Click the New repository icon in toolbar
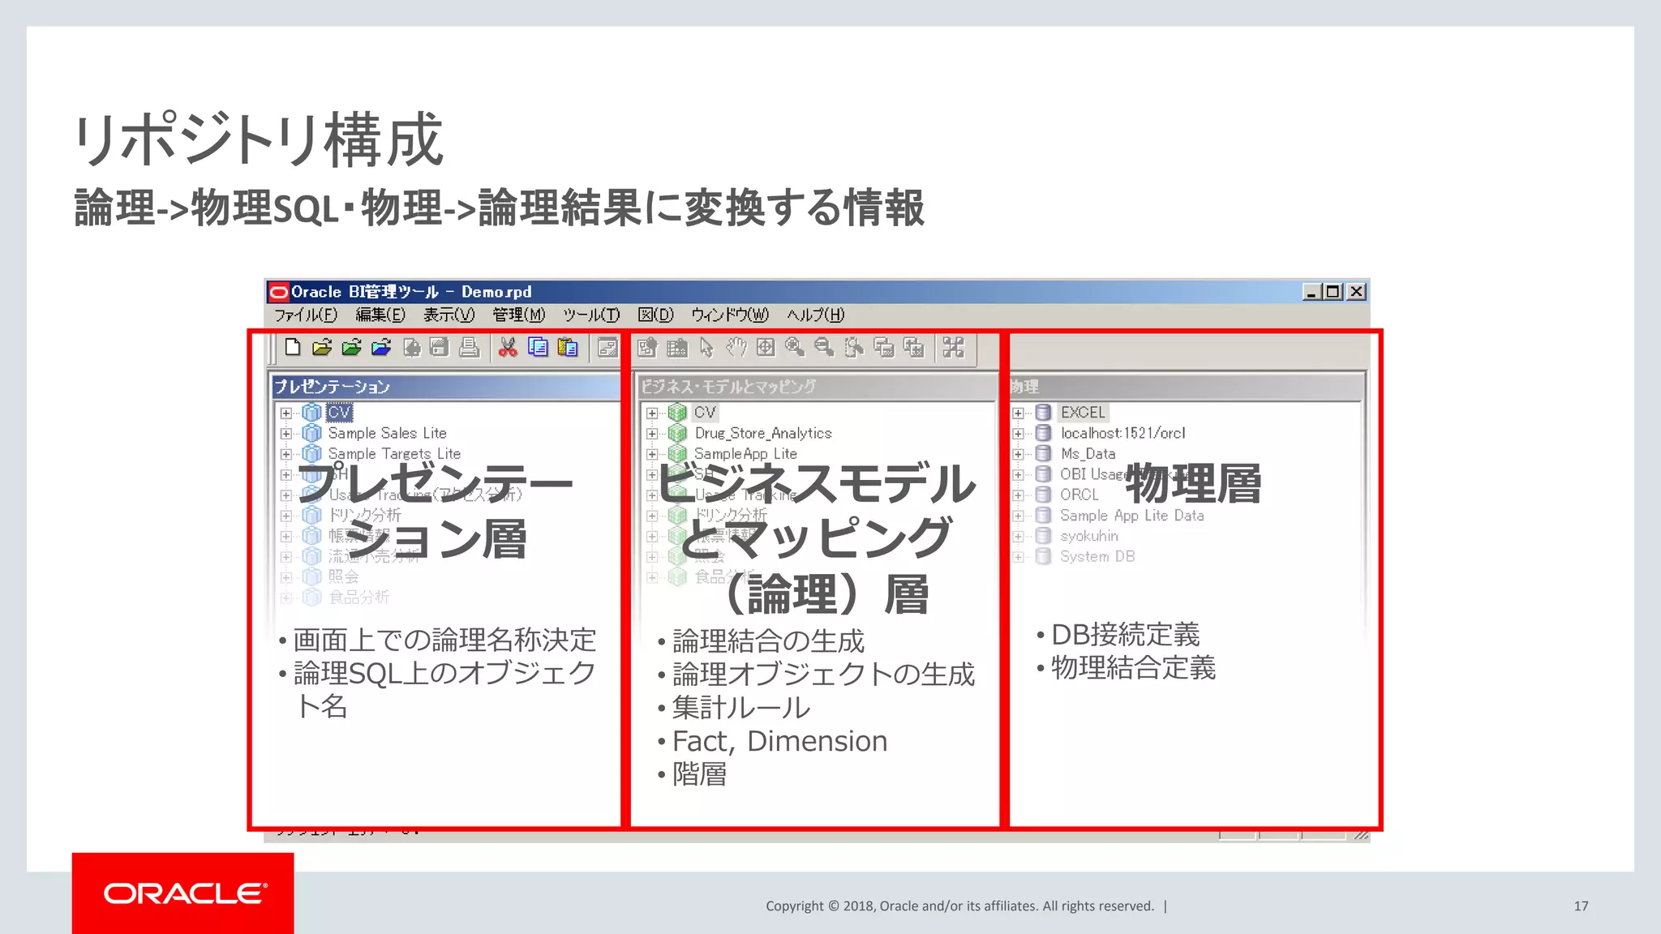Screen dimensions: 1661x934 coord(293,348)
